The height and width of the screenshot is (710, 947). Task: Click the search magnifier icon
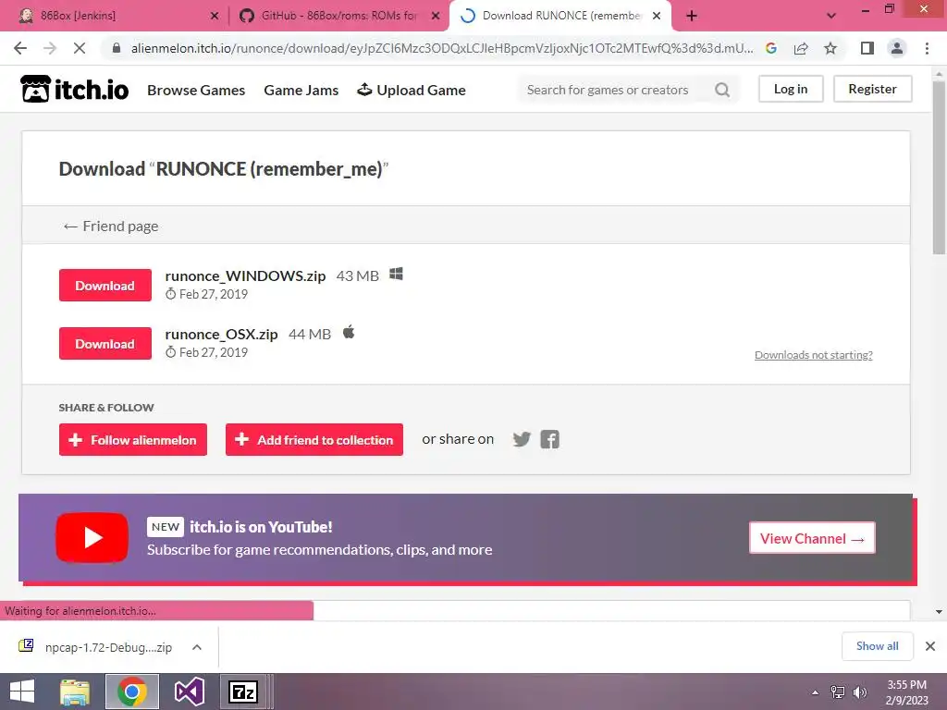coord(721,90)
